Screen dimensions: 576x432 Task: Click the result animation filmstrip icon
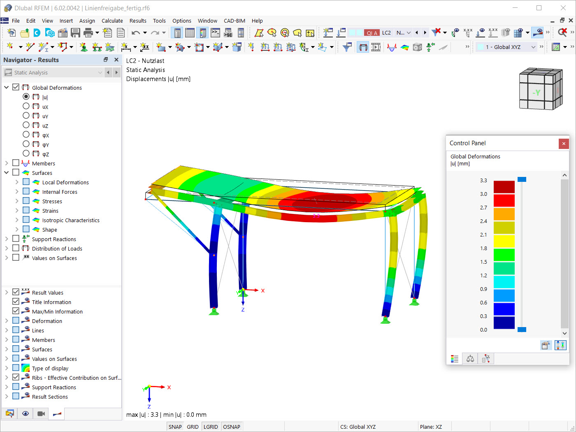point(376,47)
